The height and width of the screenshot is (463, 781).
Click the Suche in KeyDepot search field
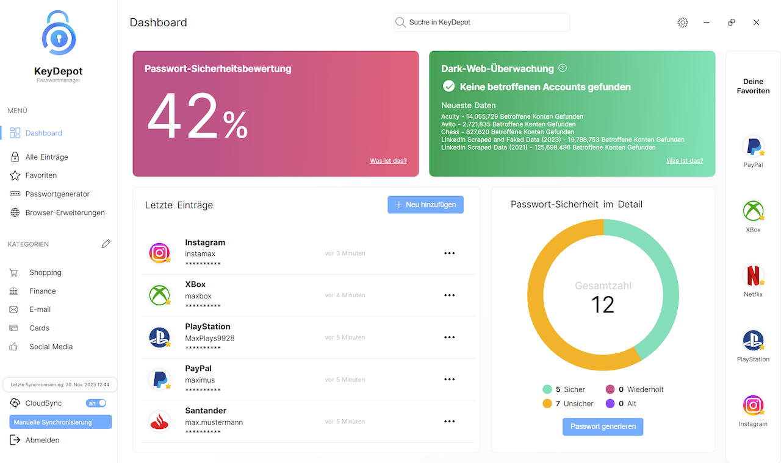tap(482, 23)
